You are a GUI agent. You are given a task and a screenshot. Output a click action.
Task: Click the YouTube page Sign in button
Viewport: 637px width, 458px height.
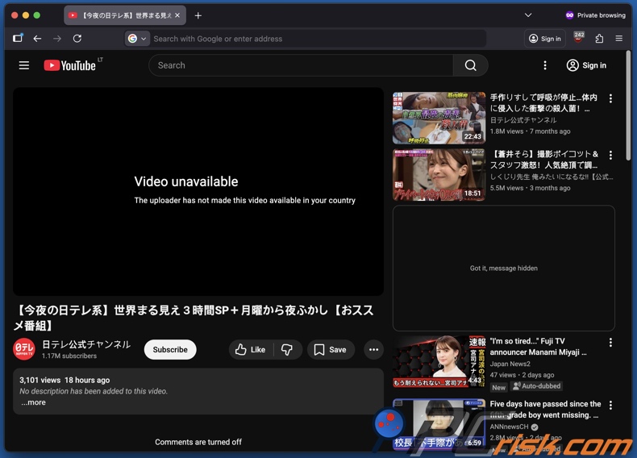point(586,65)
